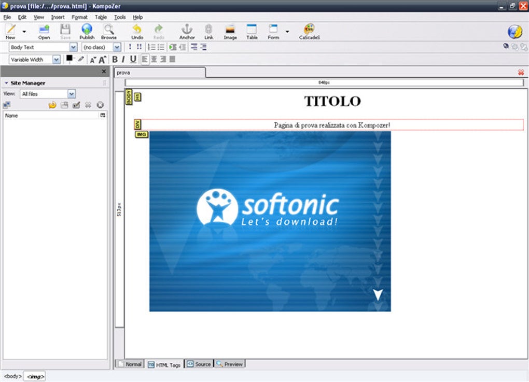Viewport: 529px width, 382px height.
Task: Collapse the Site Manager panel
Action: pos(6,83)
